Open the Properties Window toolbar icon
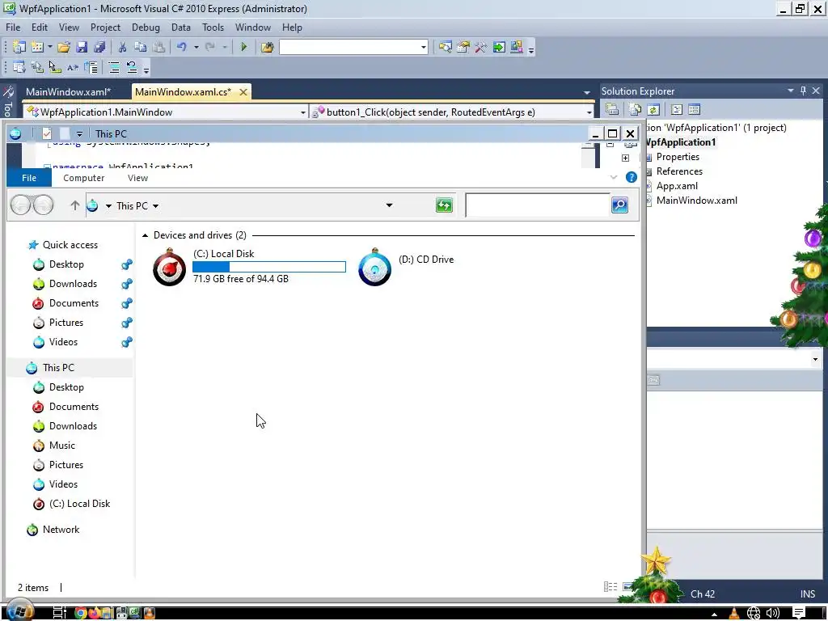 (463, 48)
